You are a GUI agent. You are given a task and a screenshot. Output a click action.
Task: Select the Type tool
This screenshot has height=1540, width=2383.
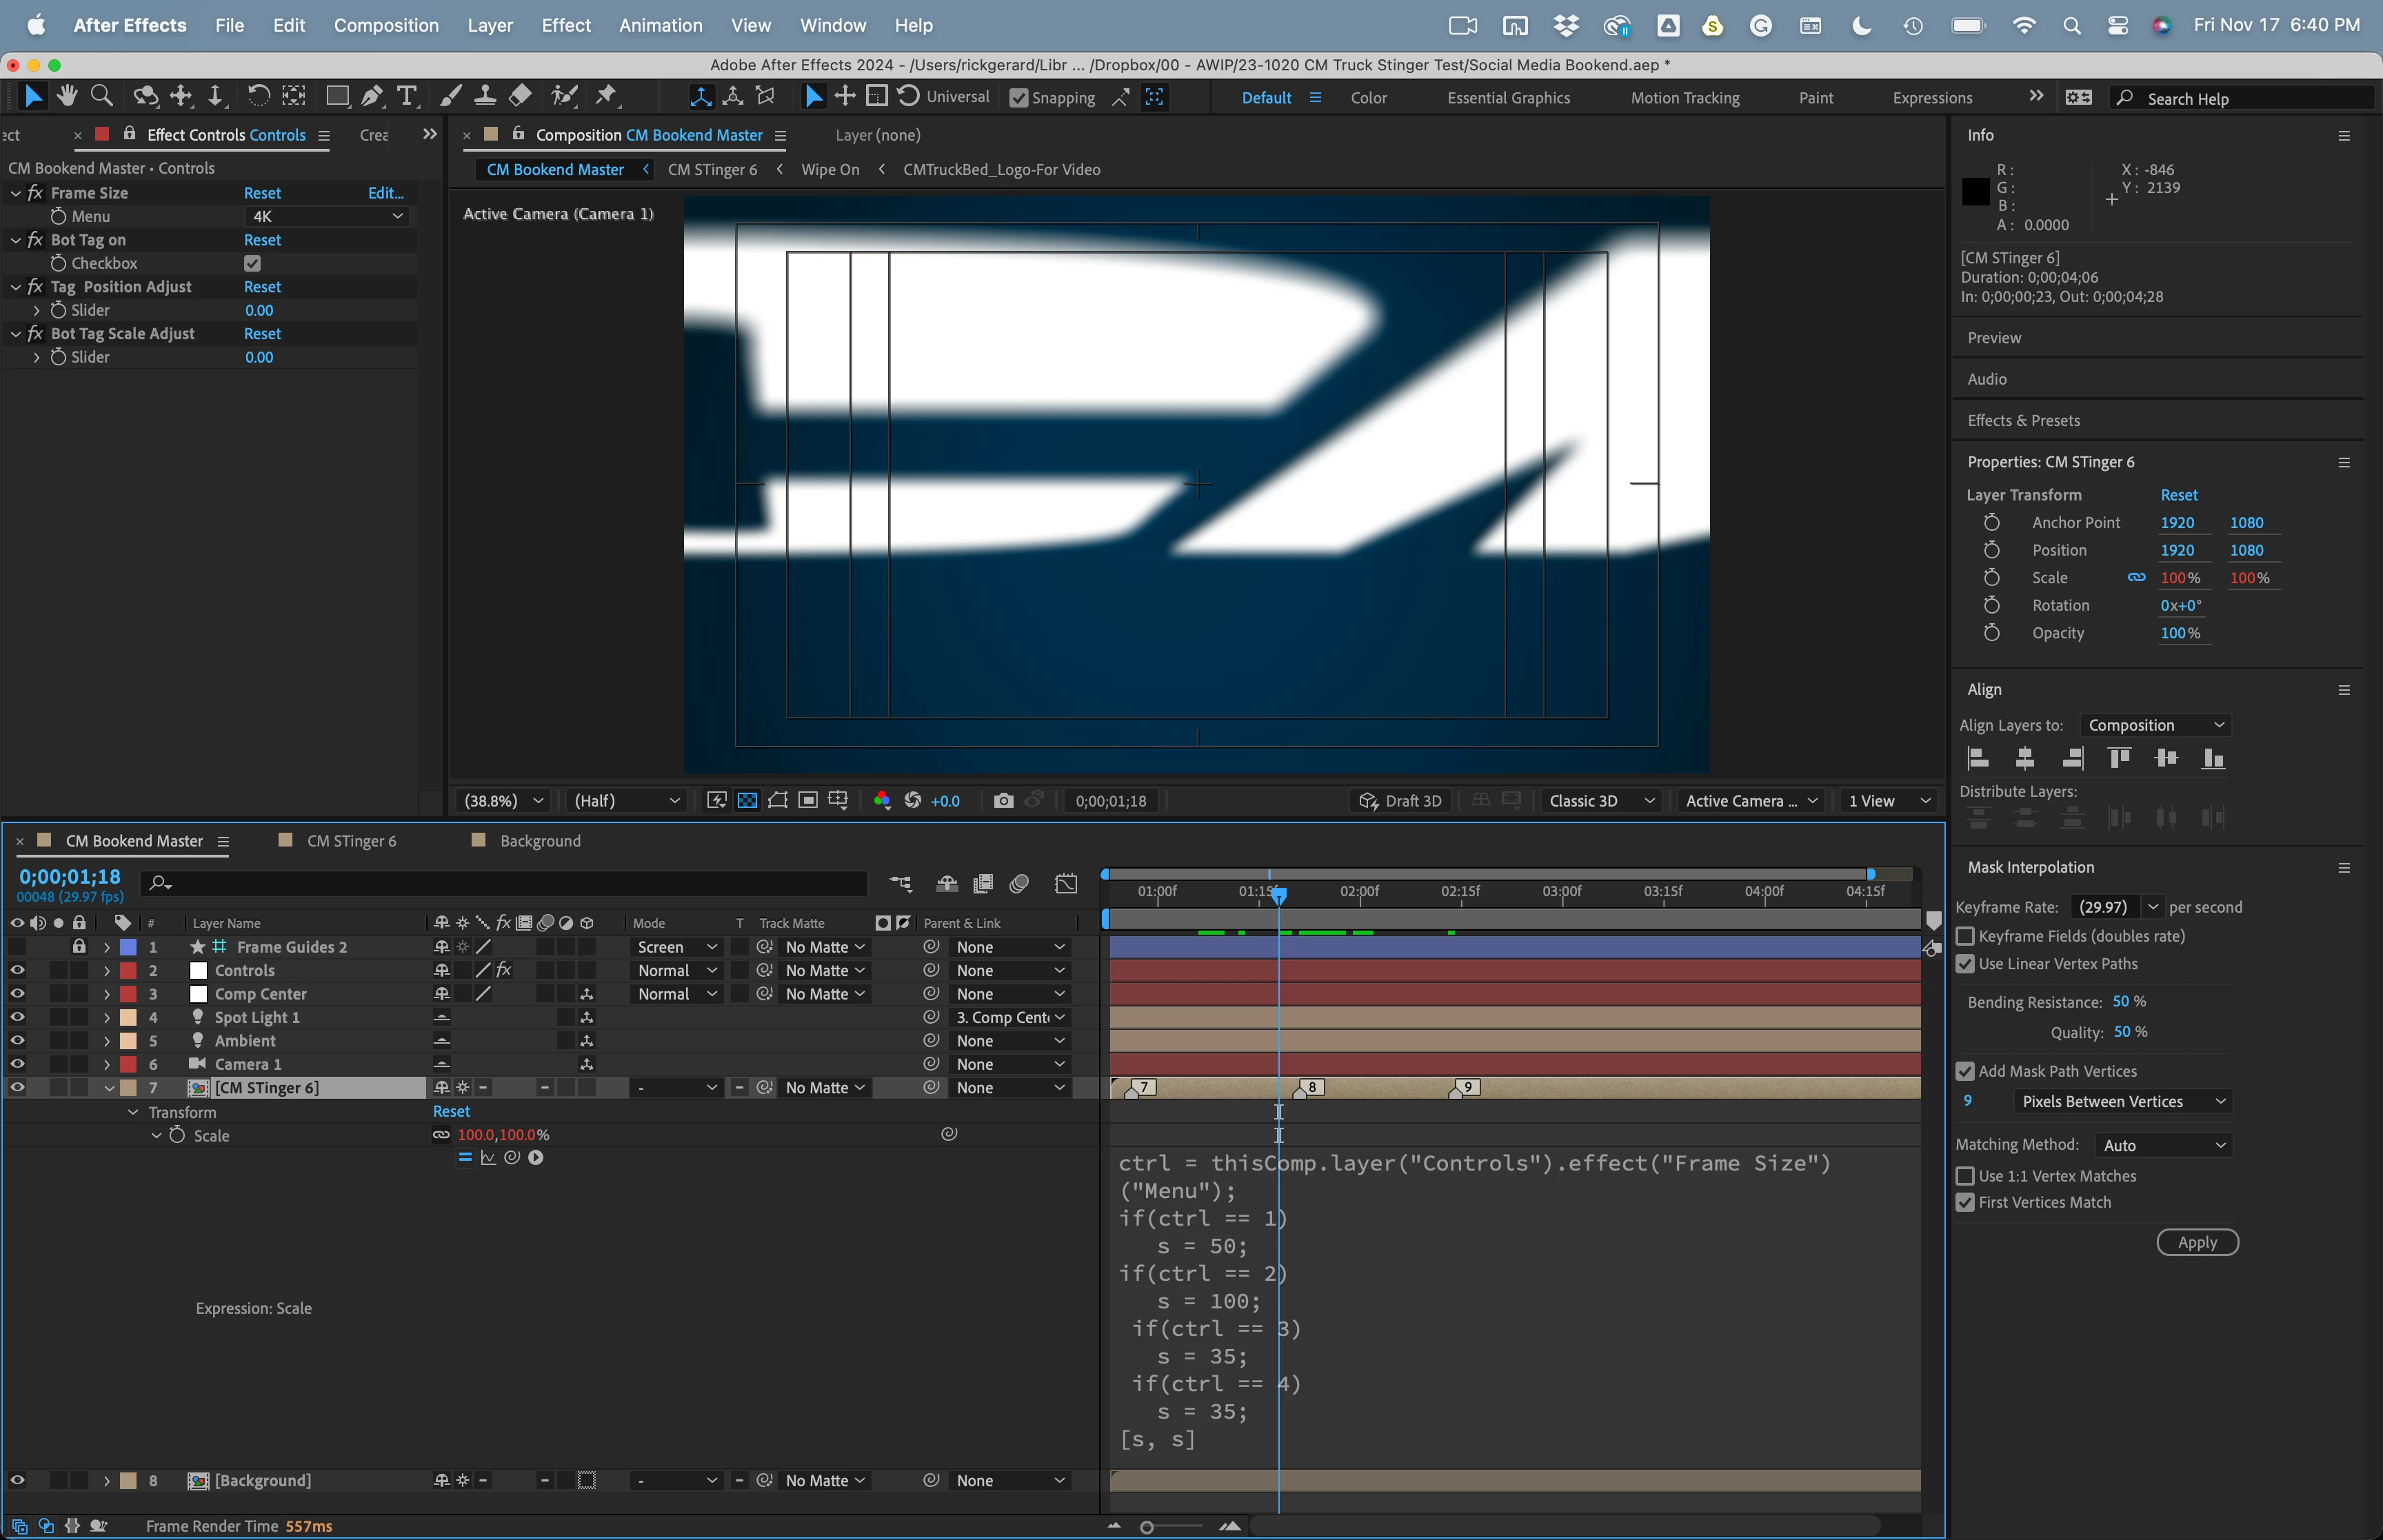(406, 96)
